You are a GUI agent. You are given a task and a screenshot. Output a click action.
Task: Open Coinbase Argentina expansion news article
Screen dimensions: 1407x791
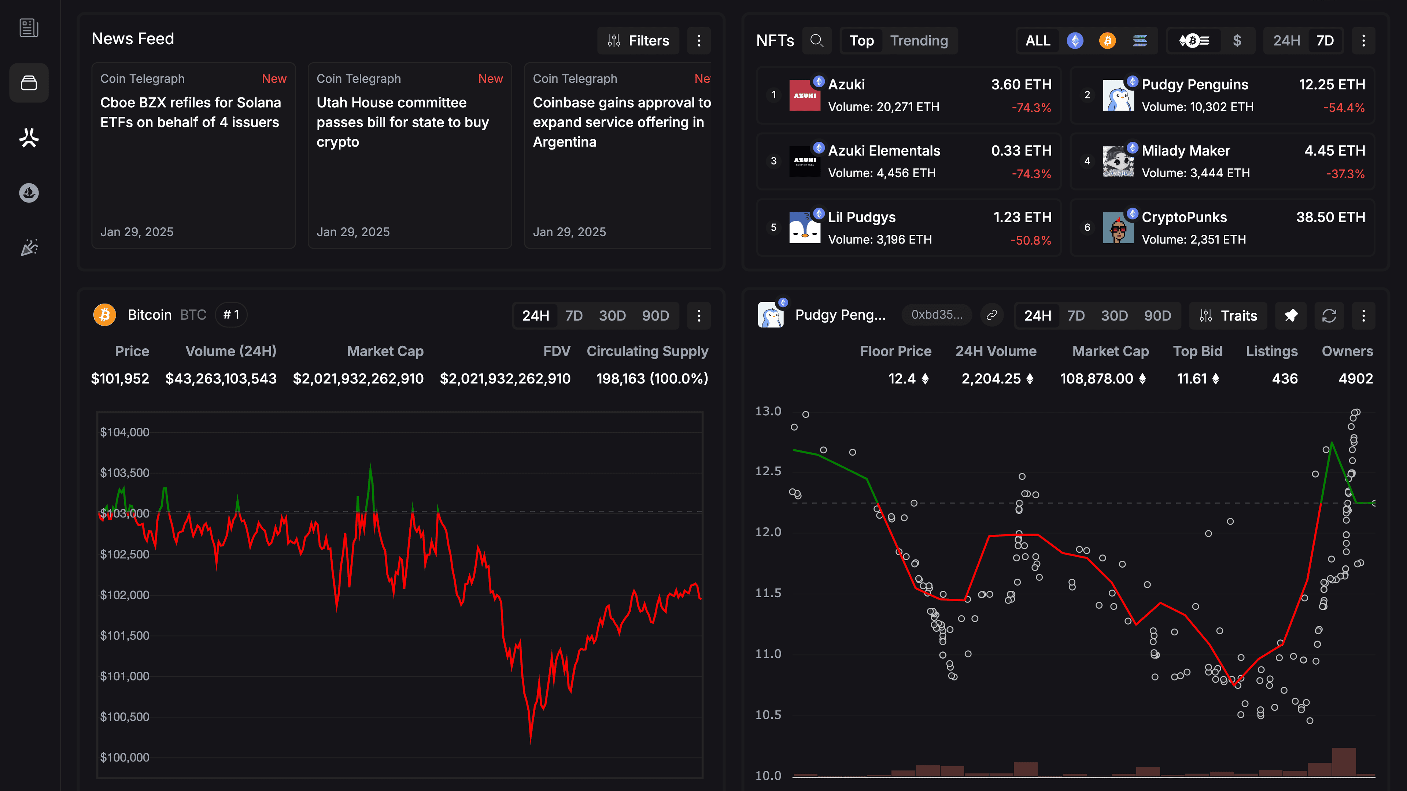pos(618,156)
